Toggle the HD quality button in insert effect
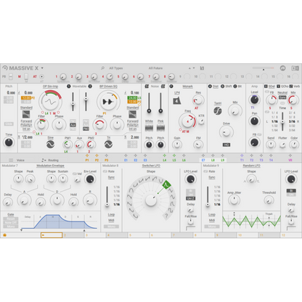302x302 pixels. point(226,144)
